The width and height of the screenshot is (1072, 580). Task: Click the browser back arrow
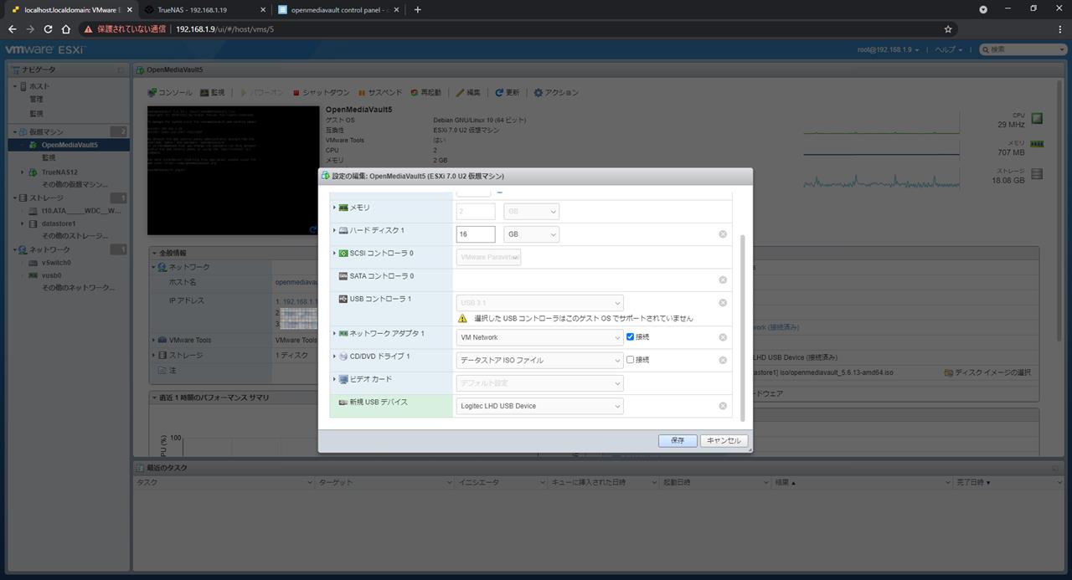point(12,28)
